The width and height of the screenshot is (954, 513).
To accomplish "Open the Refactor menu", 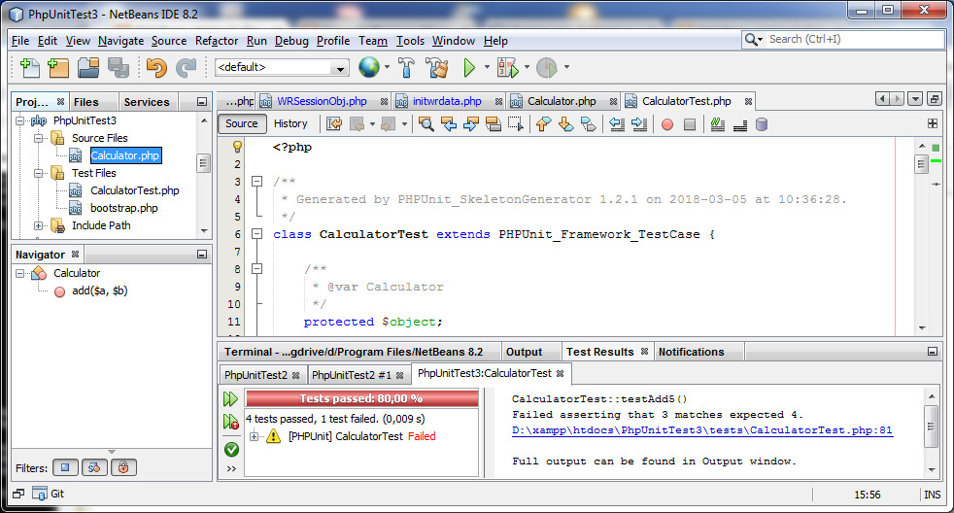I will coord(217,41).
